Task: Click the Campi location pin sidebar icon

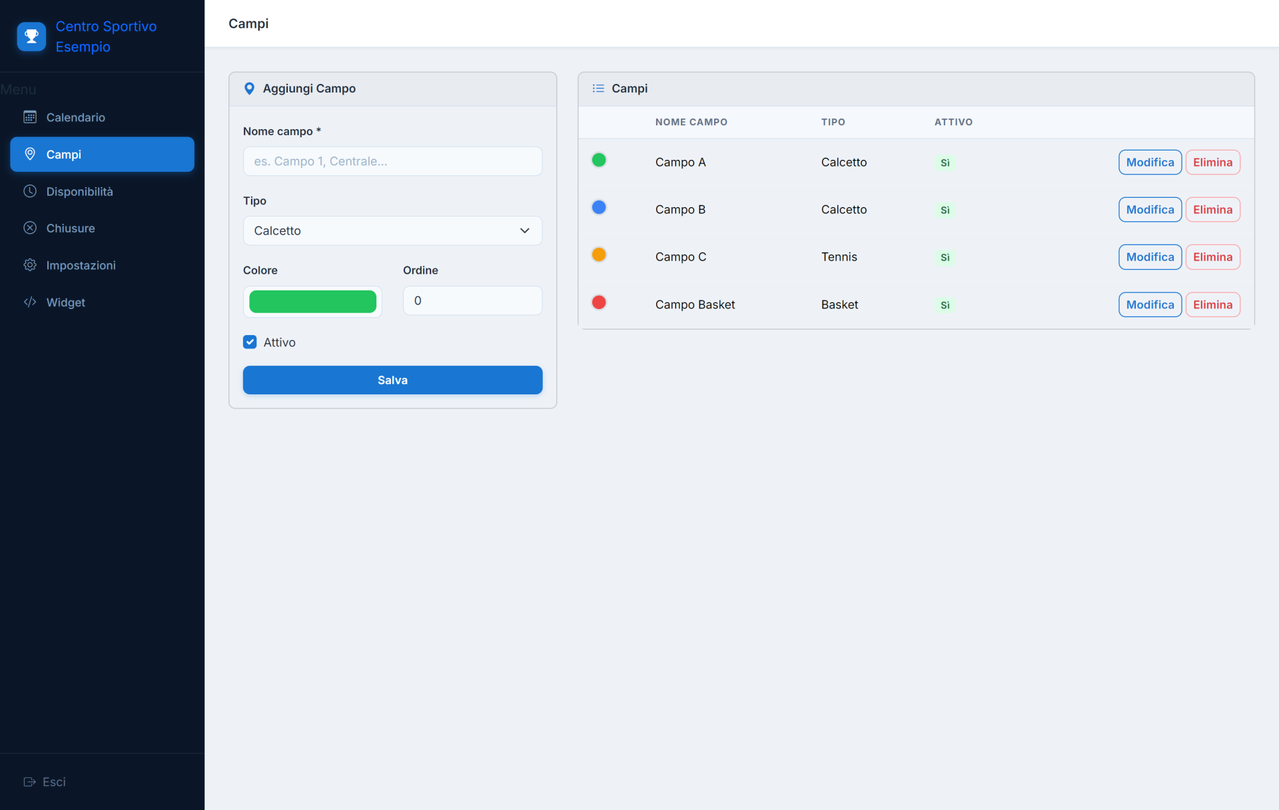Action: click(x=30, y=154)
